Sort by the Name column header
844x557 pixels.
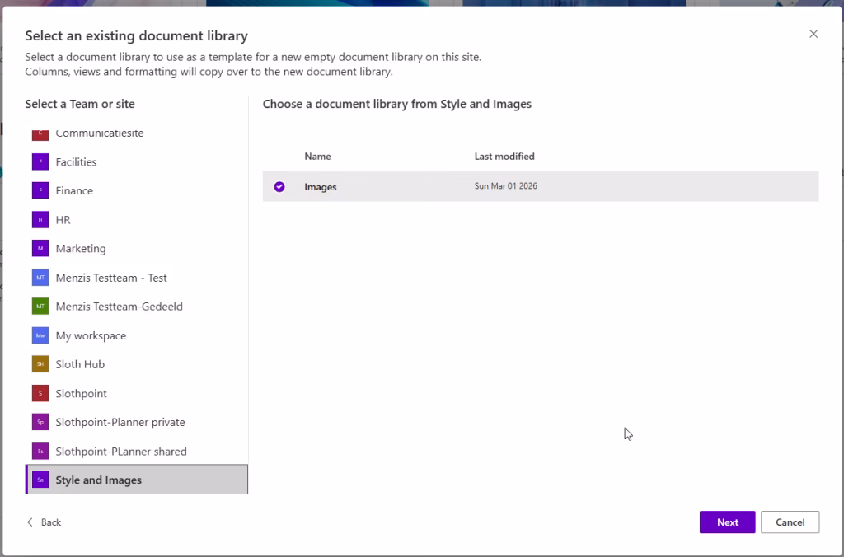pyautogui.click(x=317, y=157)
